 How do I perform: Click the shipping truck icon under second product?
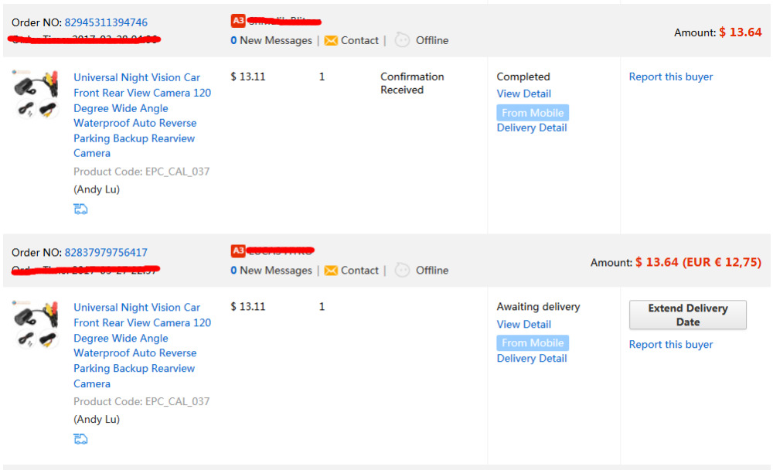pyautogui.click(x=80, y=439)
